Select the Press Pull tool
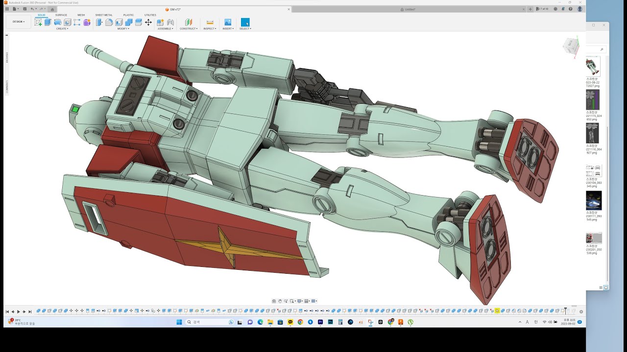Image resolution: width=627 pixels, height=352 pixels. point(99,22)
